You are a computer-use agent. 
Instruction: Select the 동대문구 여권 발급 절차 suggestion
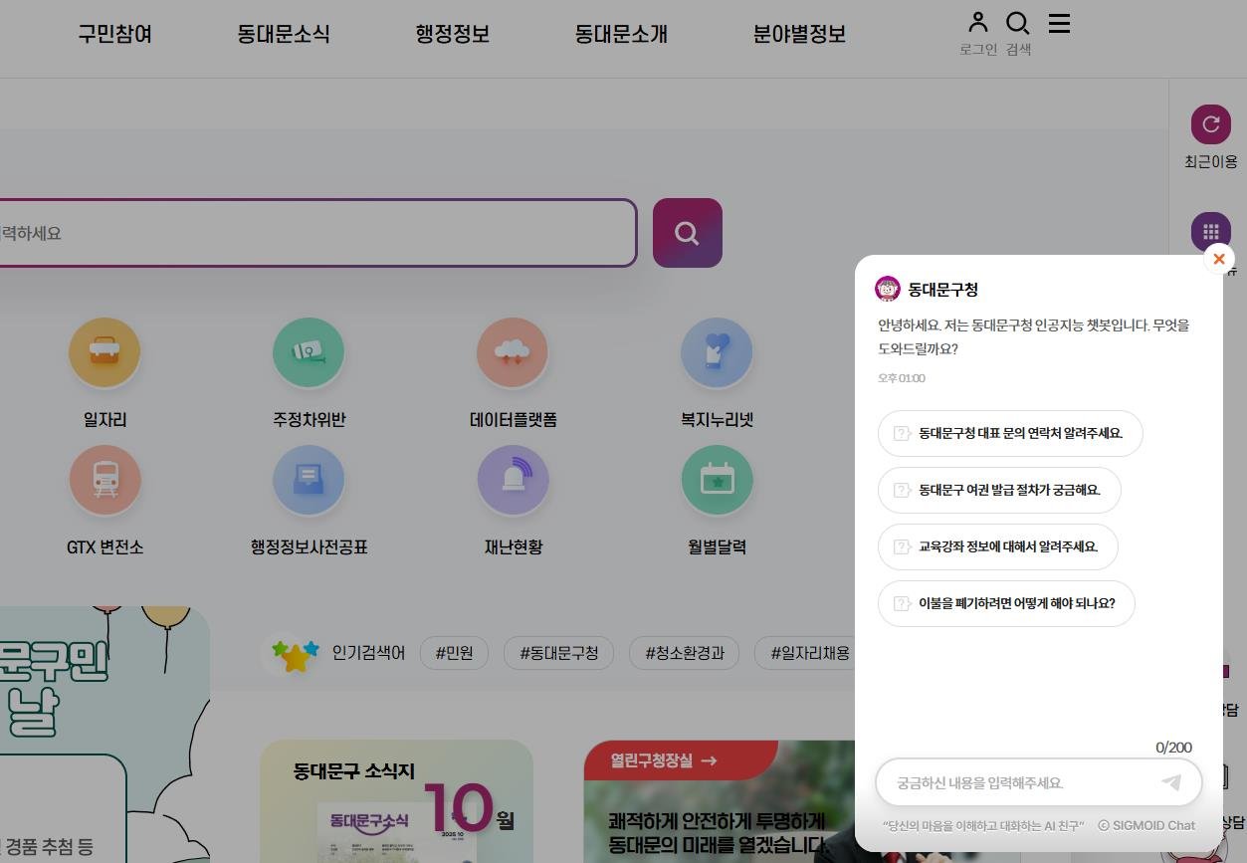[x=999, y=490]
